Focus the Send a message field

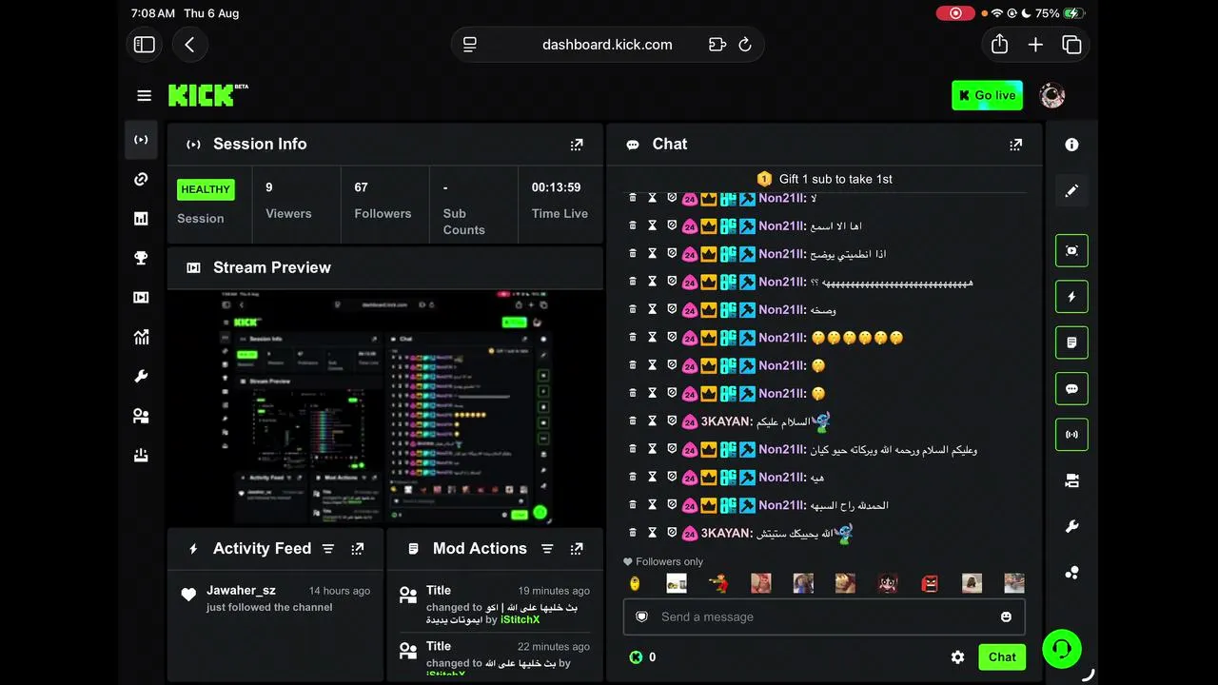pyautogui.click(x=824, y=616)
